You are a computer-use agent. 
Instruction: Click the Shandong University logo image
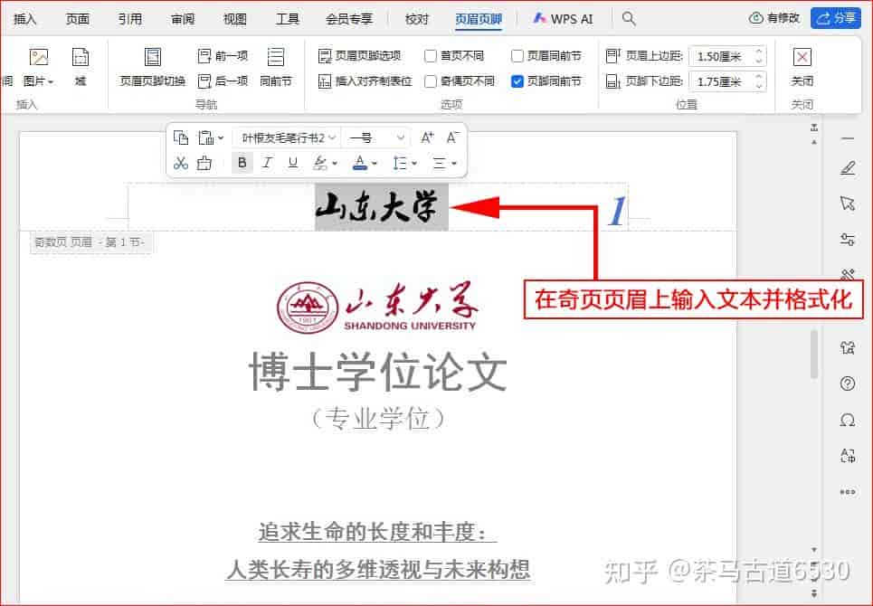pos(377,308)
